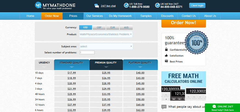Choose $18.99 standard price for 7 days
Screen dimensions: 240x112
[72, 78]
